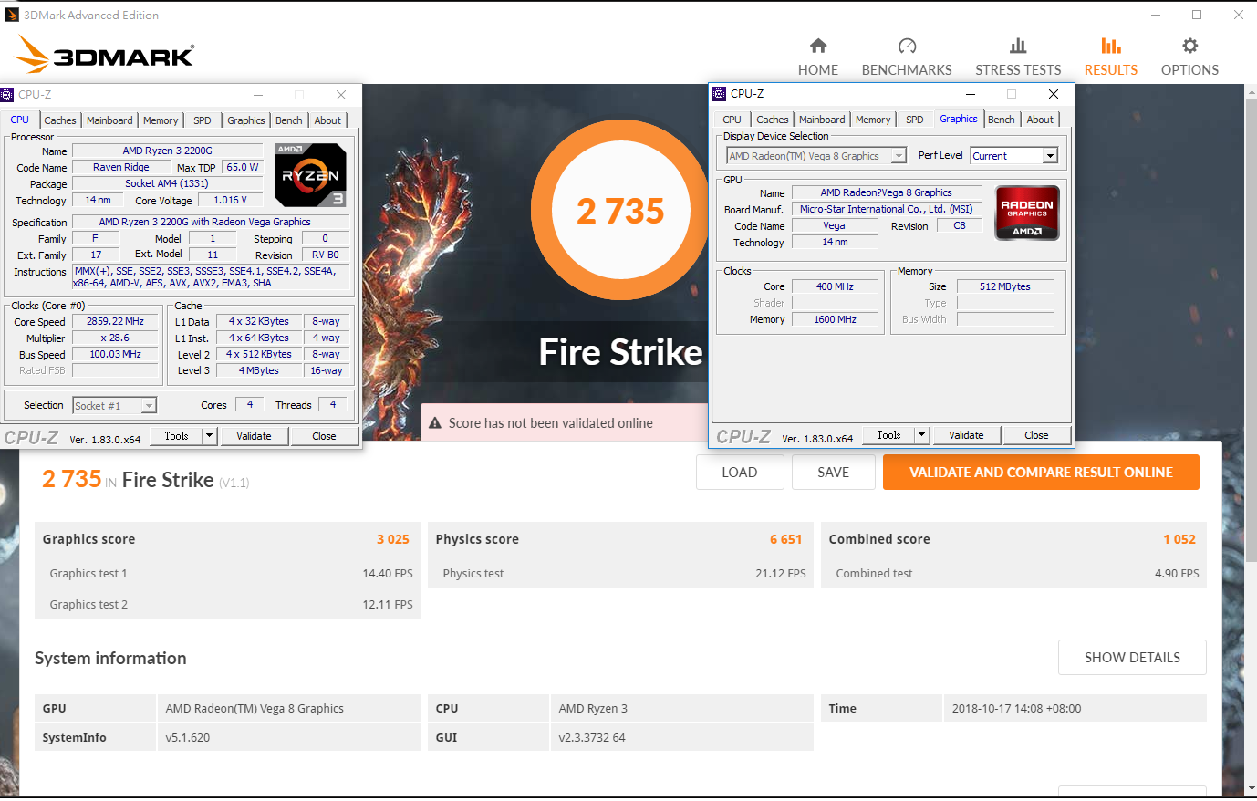Click the AMD Ryzen 3 2200G name field
Image resolution: width=1257 pixels, height=801 pixels.
167,151
